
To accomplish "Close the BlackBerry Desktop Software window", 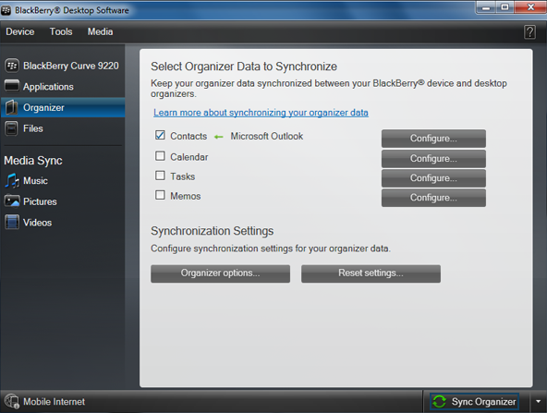I will pyautogui.click(x=530, y=7).
